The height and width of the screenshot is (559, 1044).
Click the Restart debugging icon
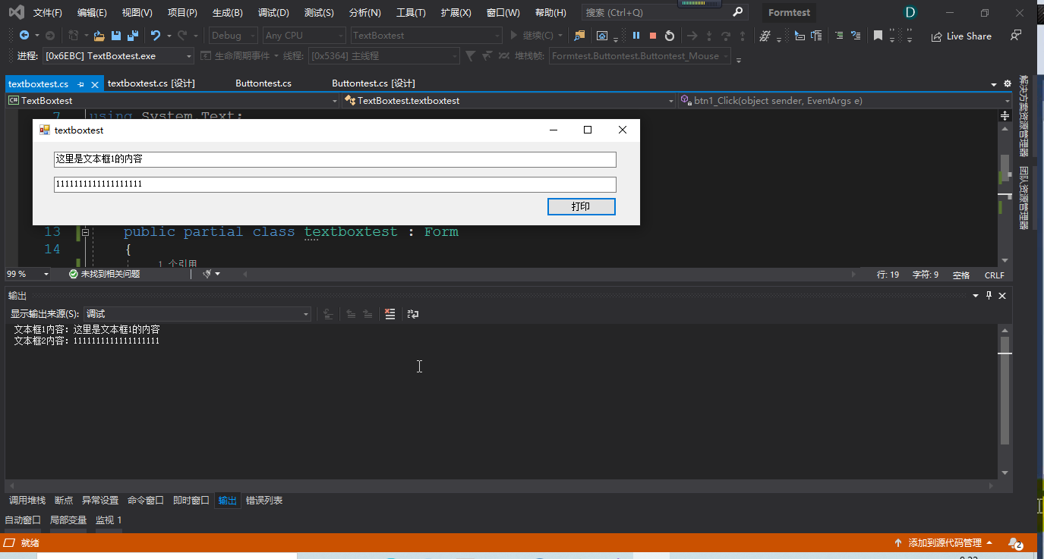pyautogui.click(x=669, y=35)
